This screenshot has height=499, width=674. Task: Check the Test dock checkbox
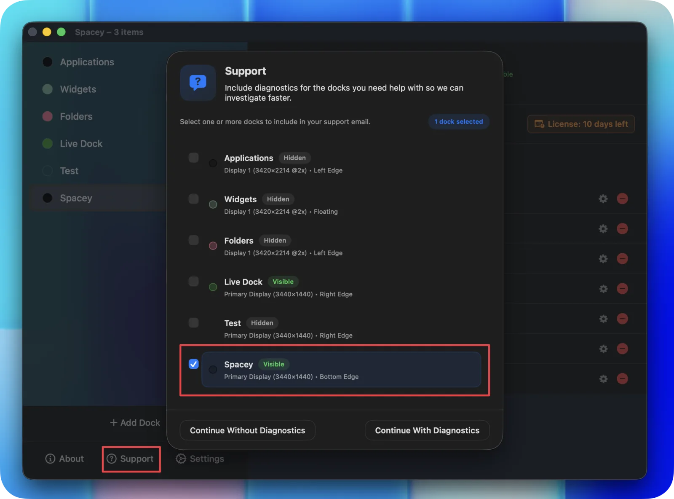tap(193, 323)
